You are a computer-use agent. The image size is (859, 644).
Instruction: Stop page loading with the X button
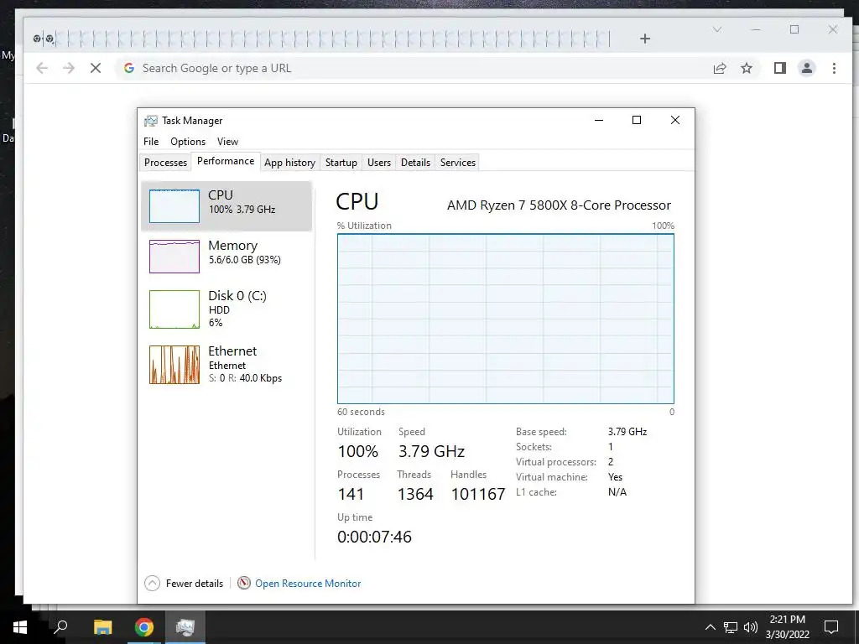(x=96, y=68)
